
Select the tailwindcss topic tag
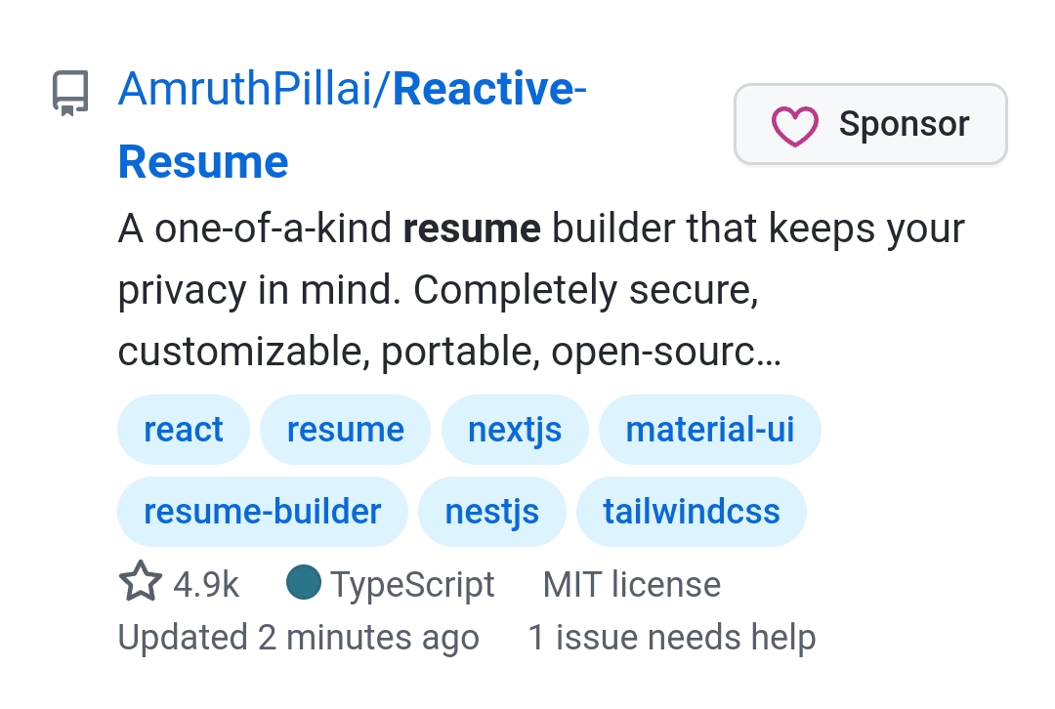[691, 511]
